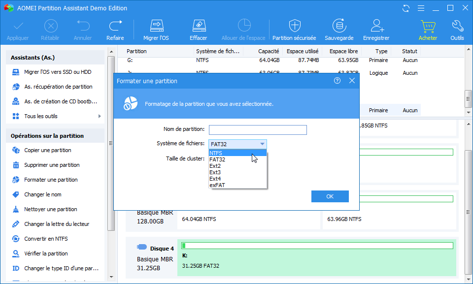Select NTFS in the dropdown list

point(237,153)
